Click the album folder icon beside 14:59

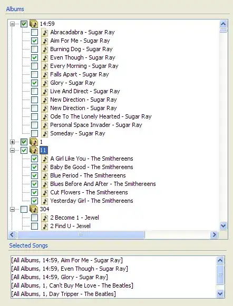(x=34, y=24)
